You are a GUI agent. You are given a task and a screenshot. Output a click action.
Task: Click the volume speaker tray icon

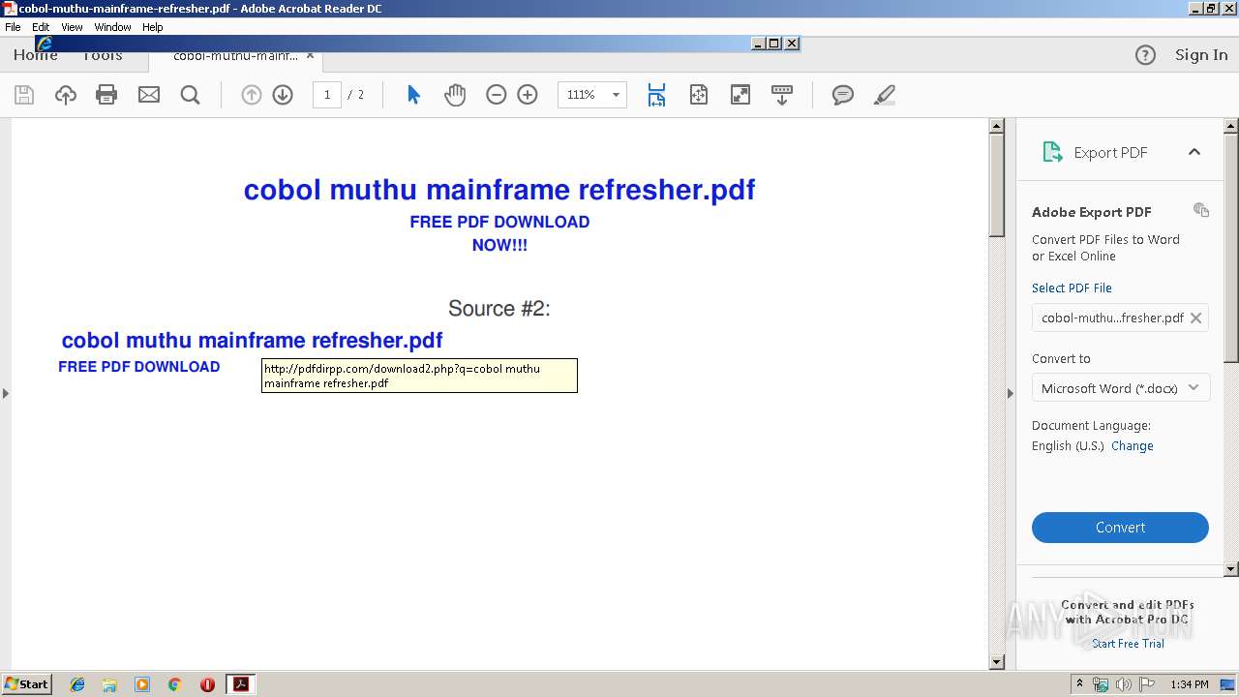tap(1124, 684)
